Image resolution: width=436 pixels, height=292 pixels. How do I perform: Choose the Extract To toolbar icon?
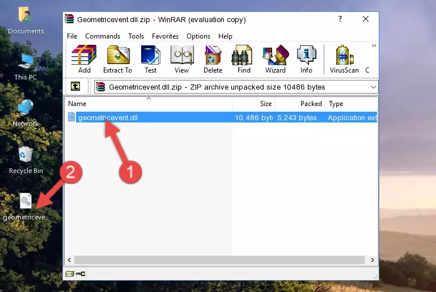tap(117, 59)
